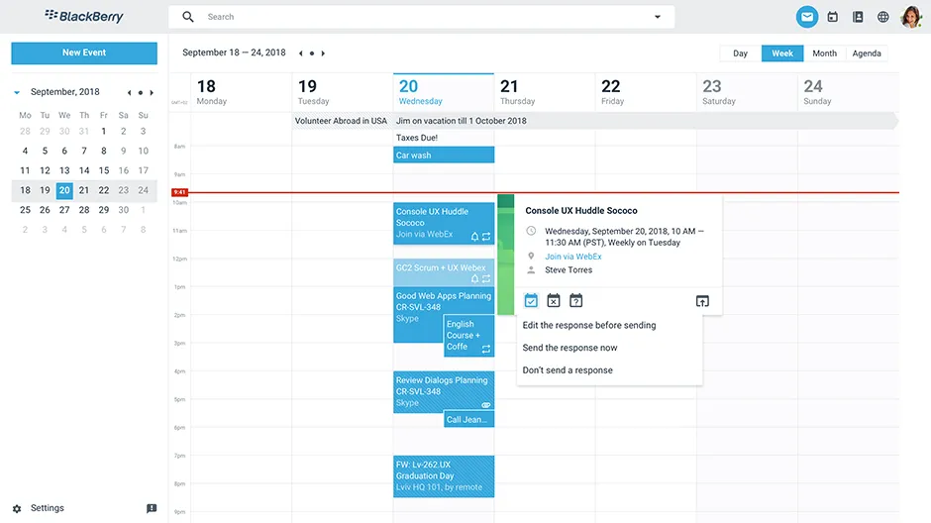Image resolution: width=931 pixels, height=523 pixels.
Task: Open the contacts book icon
Action: [858, 17]
